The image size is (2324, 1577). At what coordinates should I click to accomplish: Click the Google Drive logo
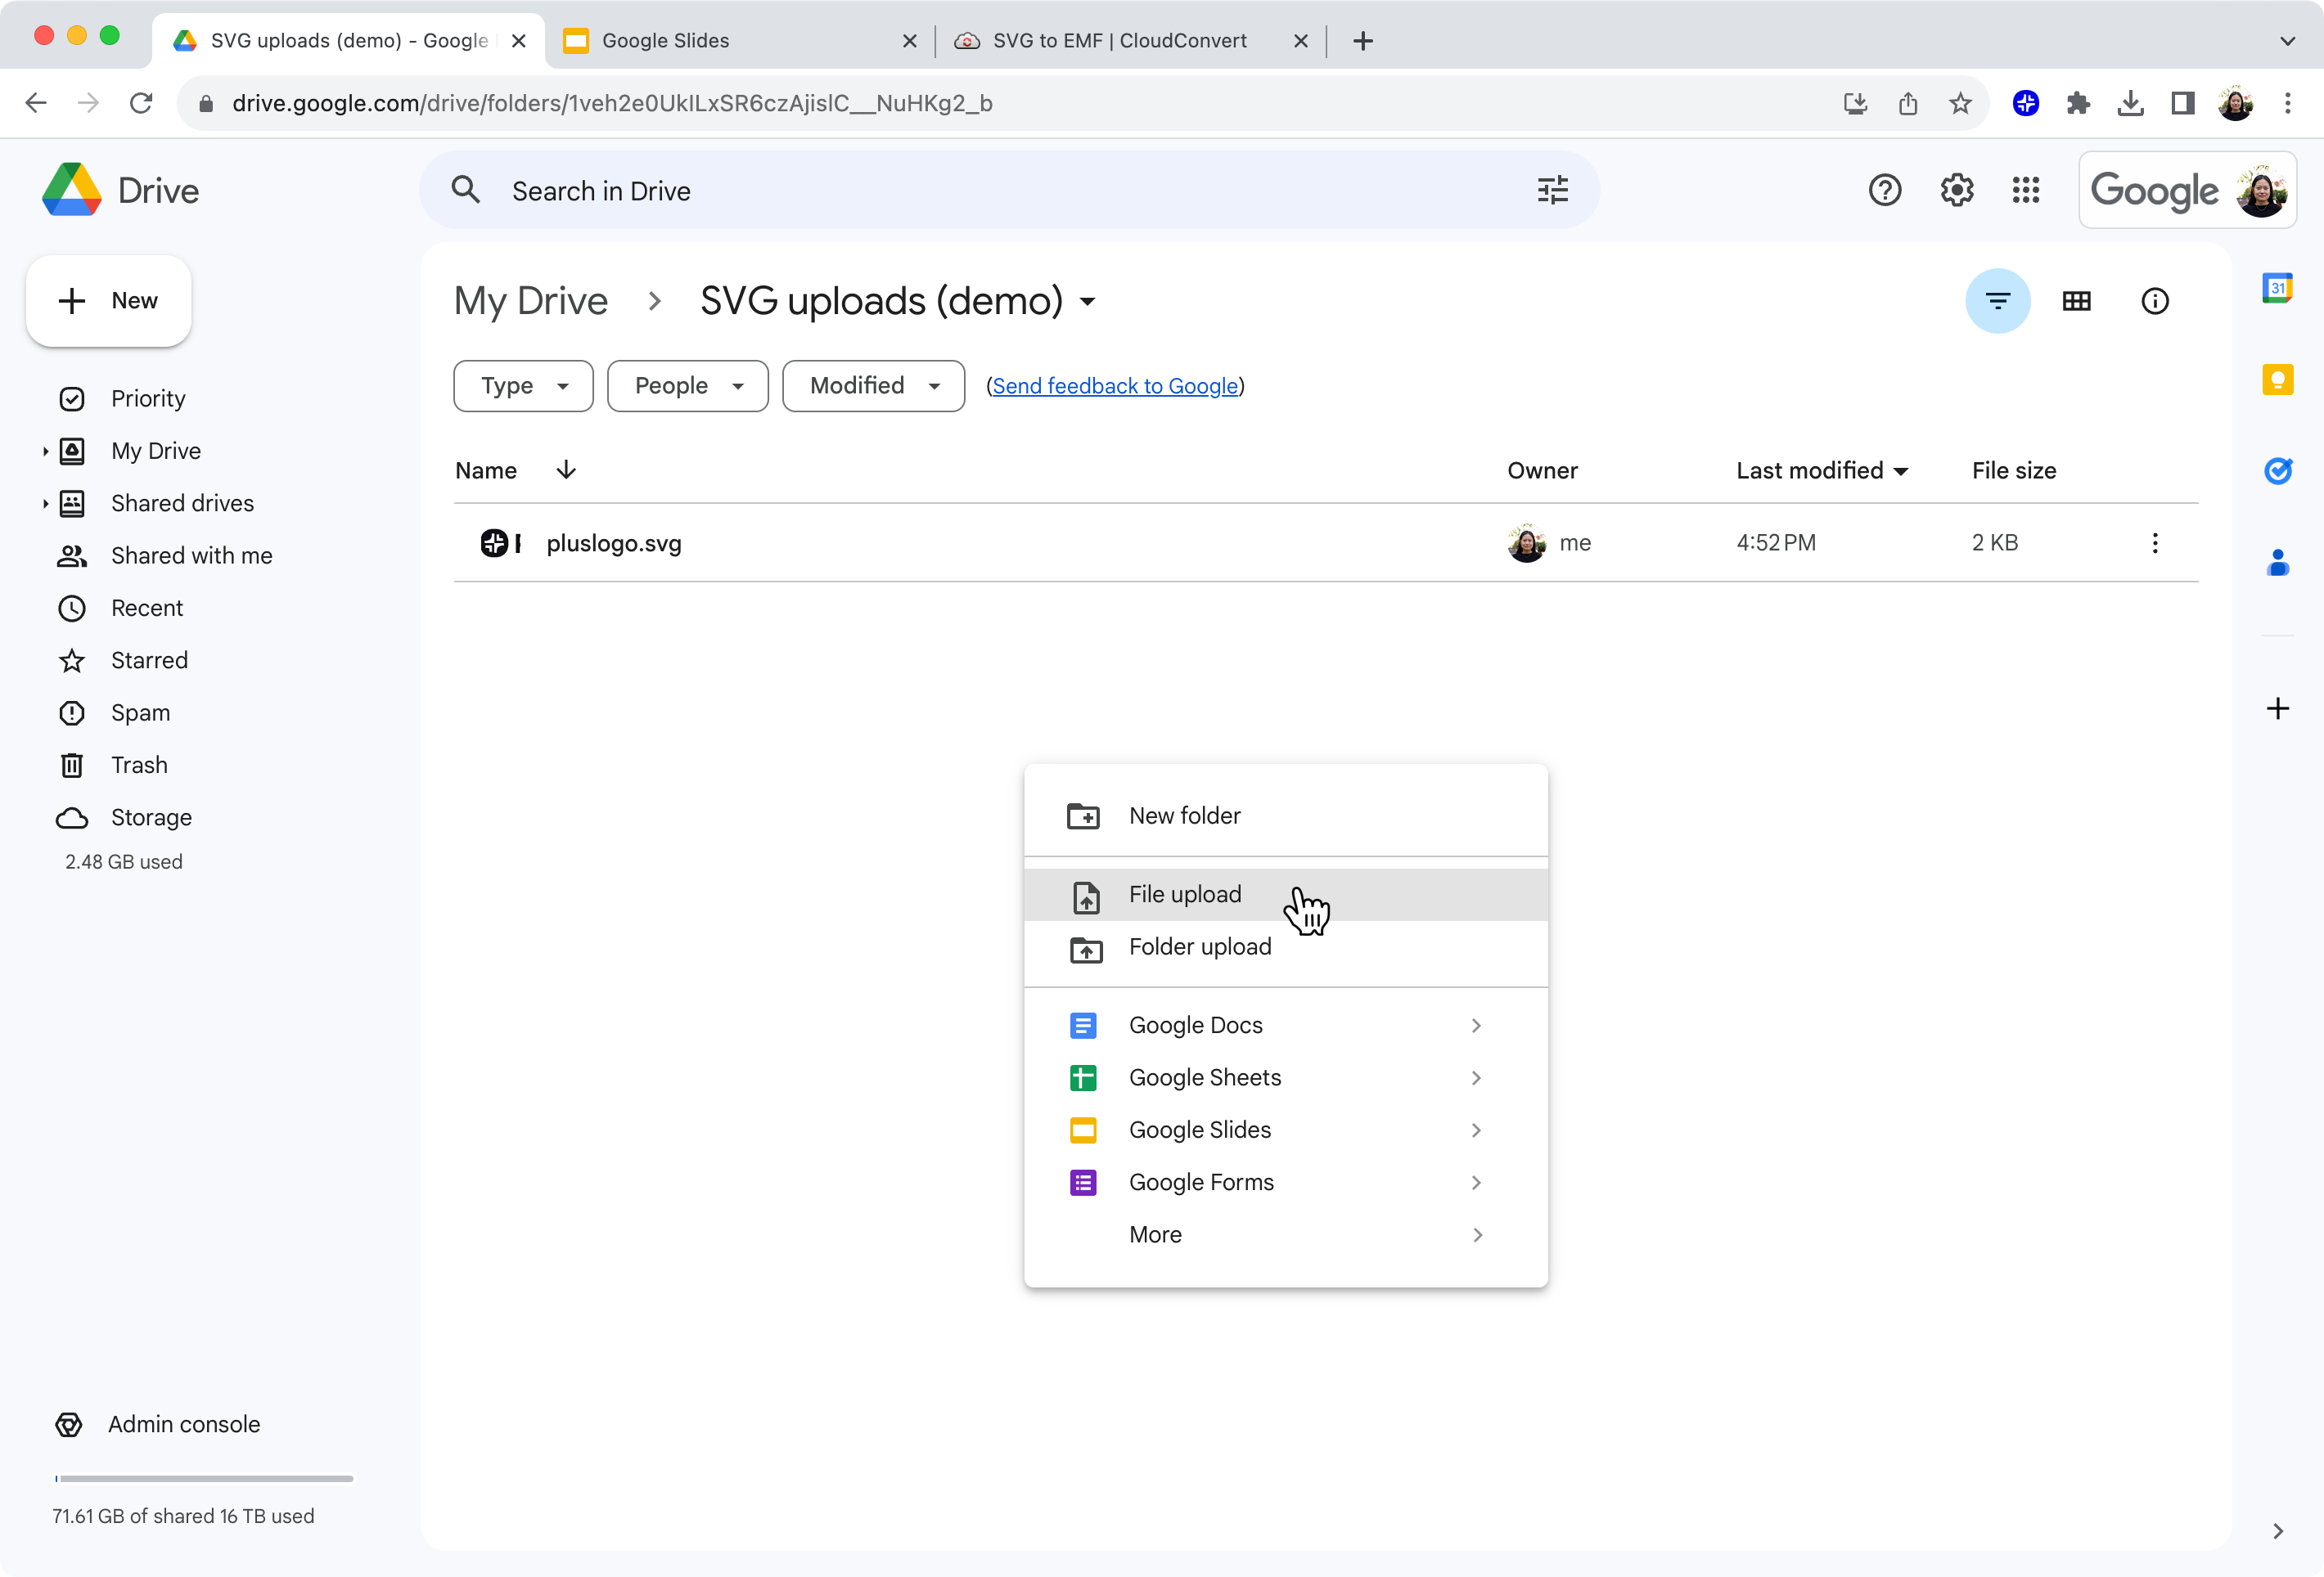[71, 190]
